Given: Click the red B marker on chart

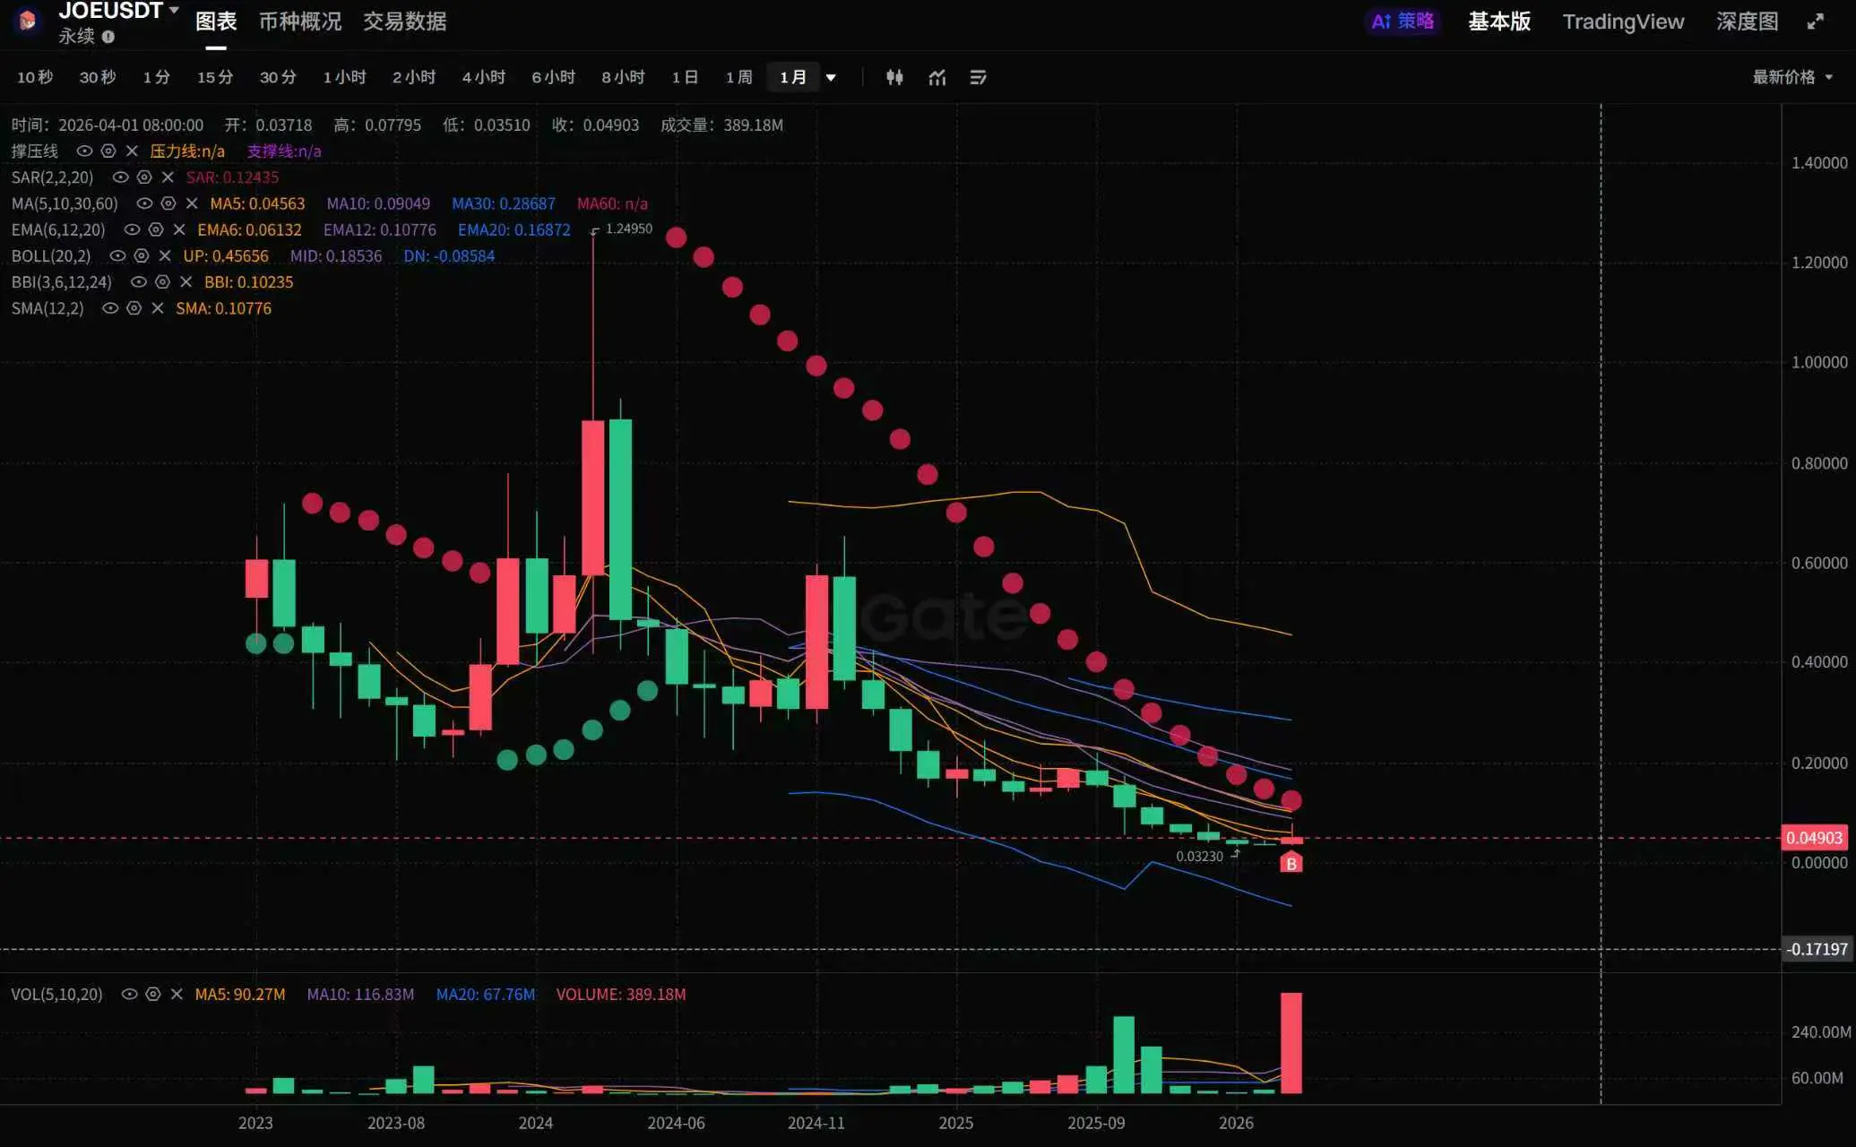Looking at the screenshot, I should pos(1291,864).
